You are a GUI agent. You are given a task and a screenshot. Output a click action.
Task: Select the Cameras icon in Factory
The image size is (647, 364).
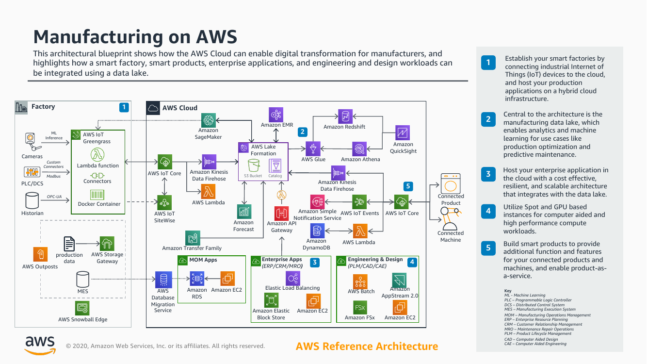click(32, 143)
